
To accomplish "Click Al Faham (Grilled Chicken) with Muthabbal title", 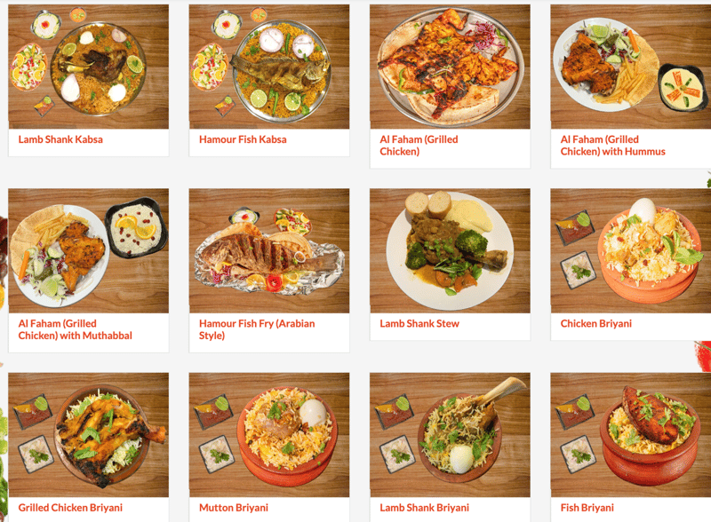I will [75, 329].
